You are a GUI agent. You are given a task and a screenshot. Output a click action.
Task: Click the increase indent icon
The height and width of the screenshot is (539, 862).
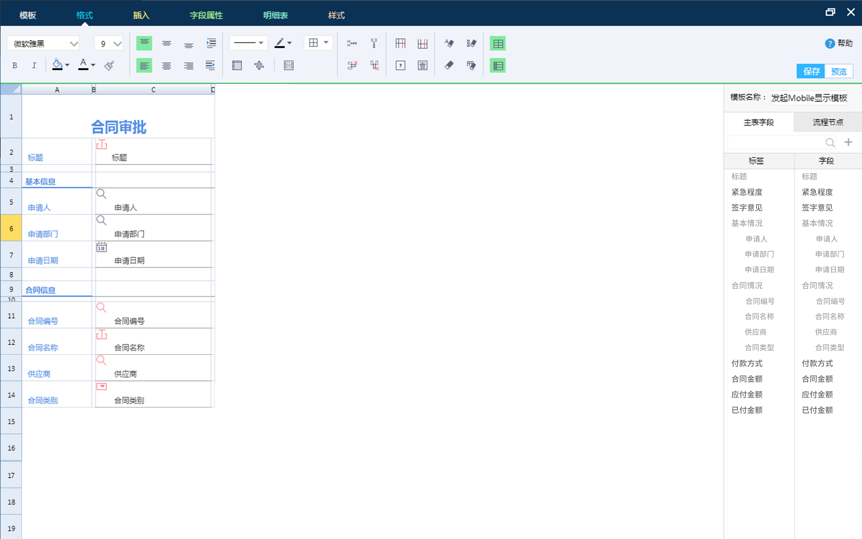[211, 43]
